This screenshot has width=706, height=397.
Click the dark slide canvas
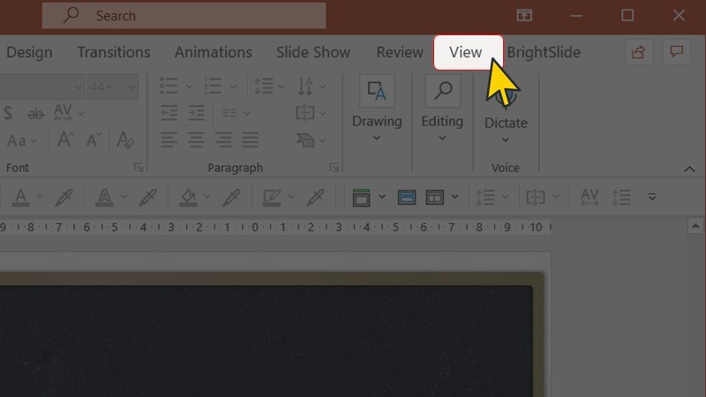click(x=266, y=341)
